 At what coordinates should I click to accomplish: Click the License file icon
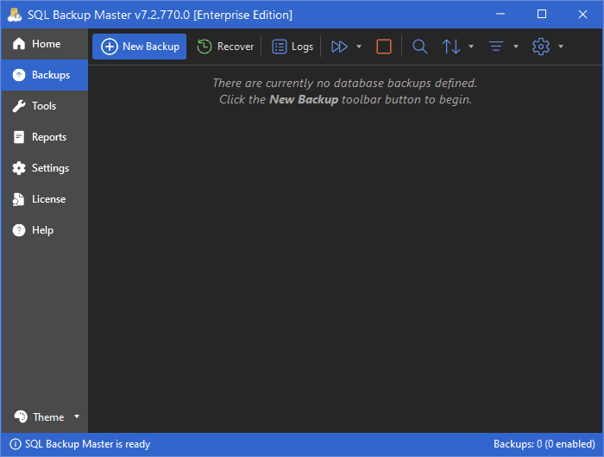tap(18, 199)
